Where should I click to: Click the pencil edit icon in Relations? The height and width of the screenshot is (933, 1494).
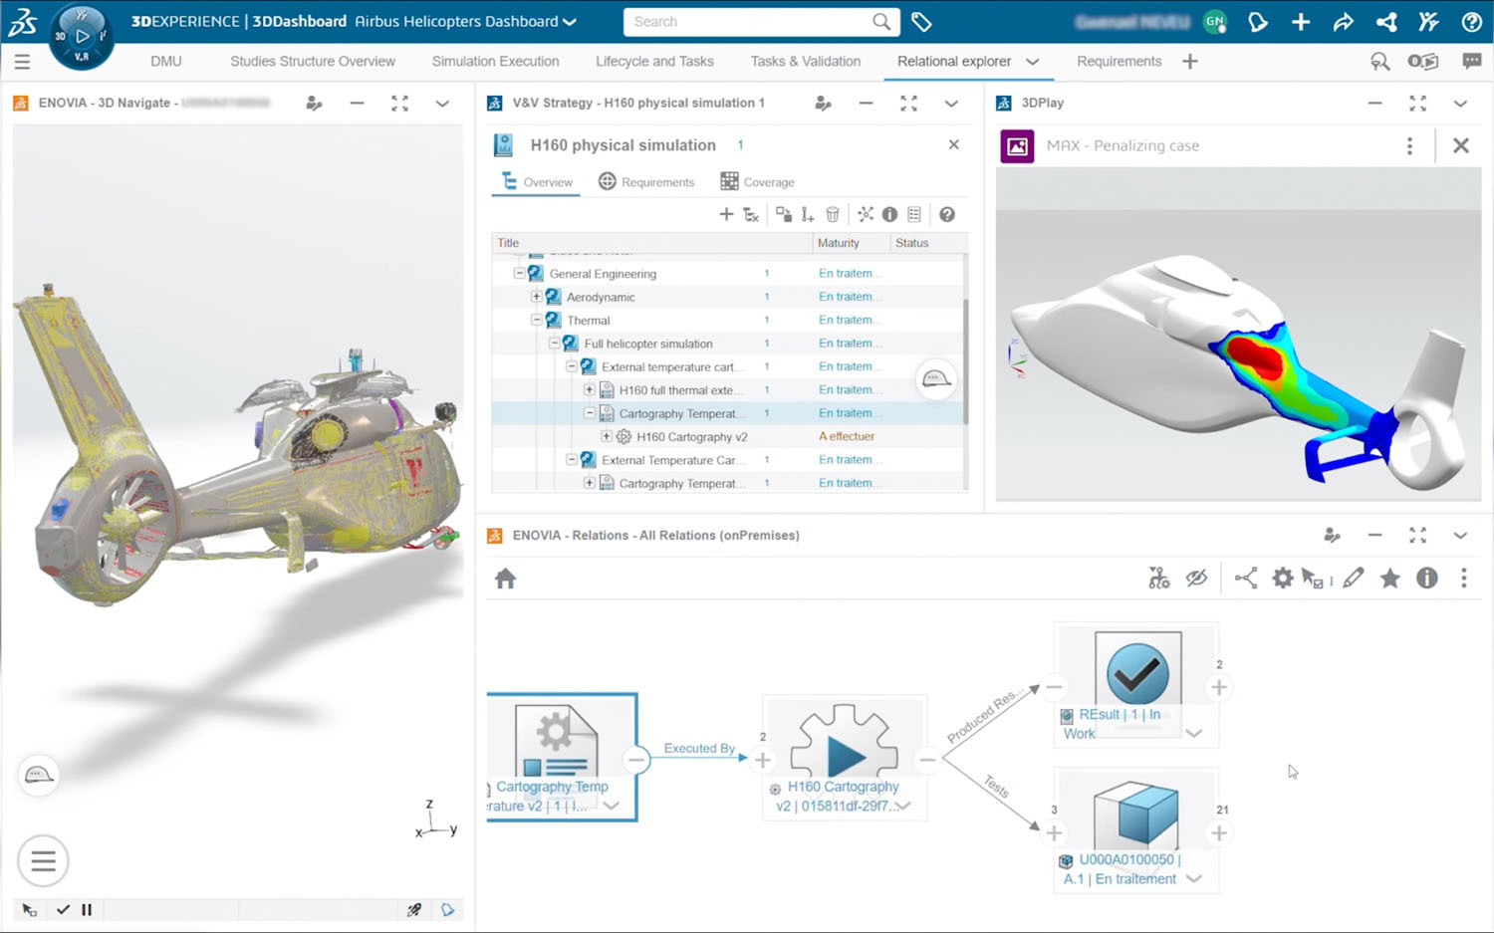[x=1353, y=578]
